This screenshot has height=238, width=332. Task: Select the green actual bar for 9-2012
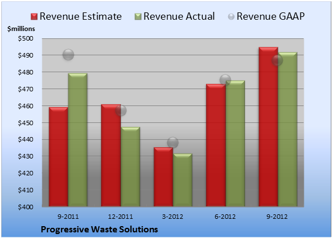click(x=287, y=129)
